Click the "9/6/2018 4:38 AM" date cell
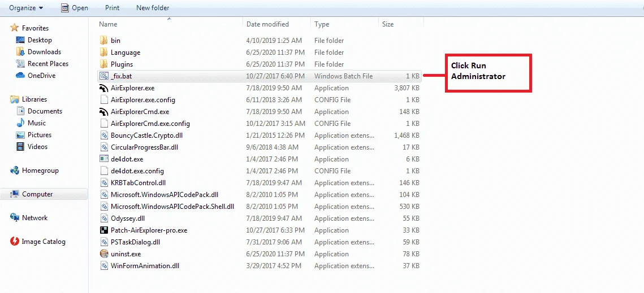Image resolution: width=644 pixels, height=293 pixels. point(273,148)
